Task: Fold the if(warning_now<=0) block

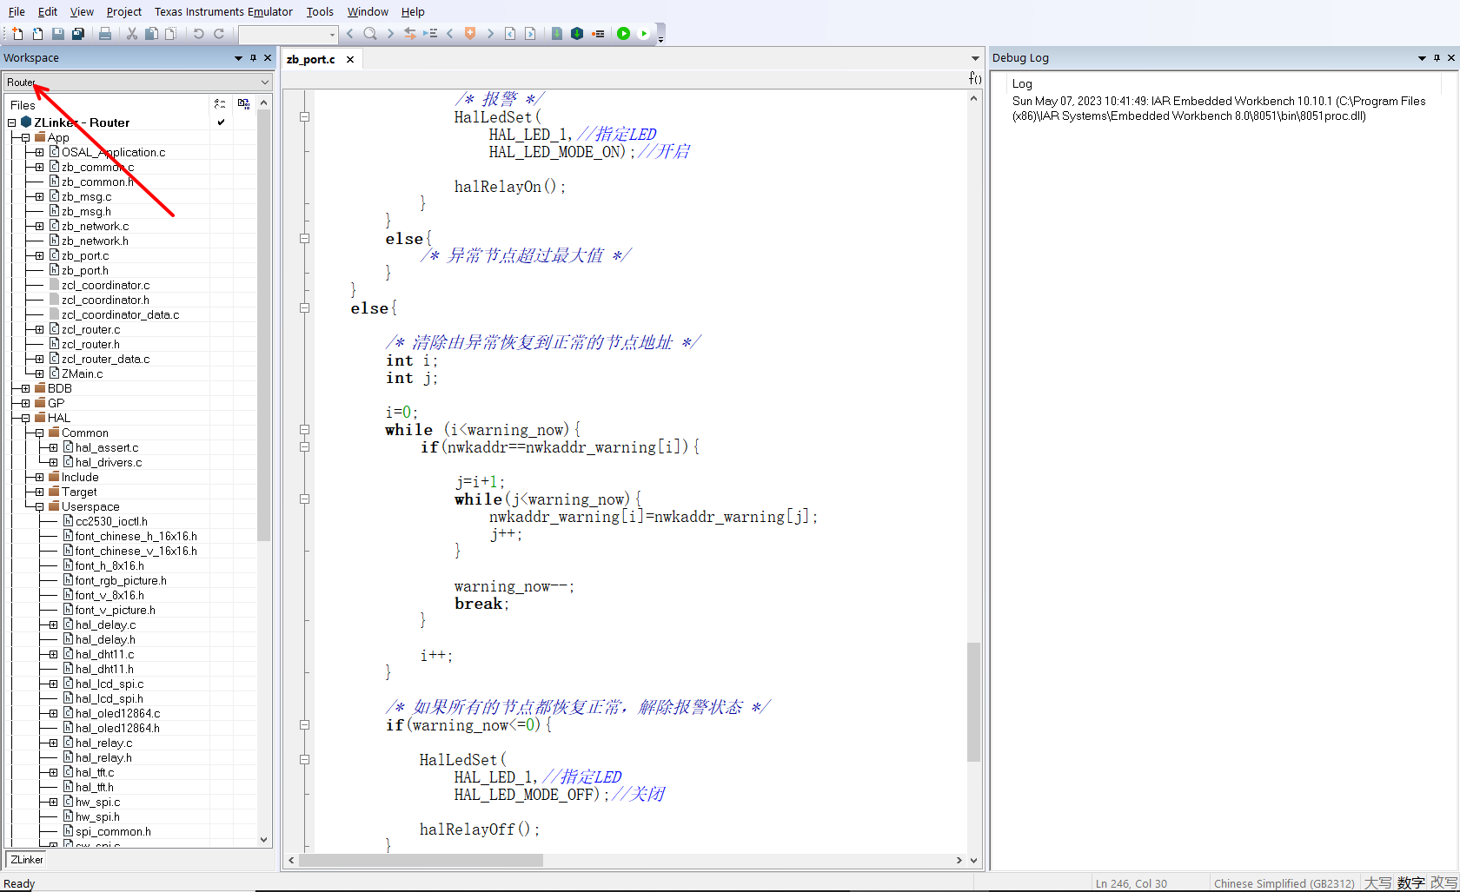Action: click(304, 724)
